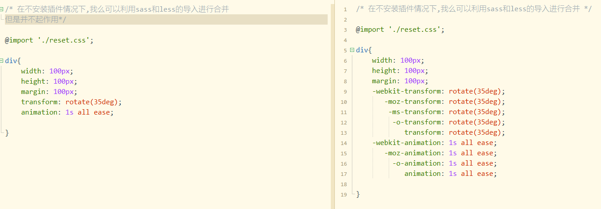Click '-webkit-transform: rotate(35deg);' line
The height and width of the screenshot is (209, 601).
[439, 91]
